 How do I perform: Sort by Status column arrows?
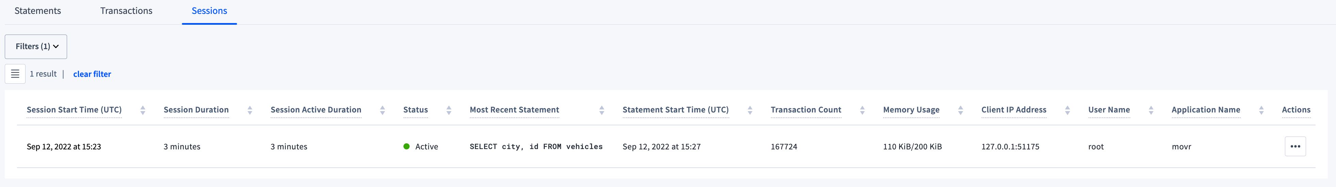pyautogui.click(x=449, y=110)
